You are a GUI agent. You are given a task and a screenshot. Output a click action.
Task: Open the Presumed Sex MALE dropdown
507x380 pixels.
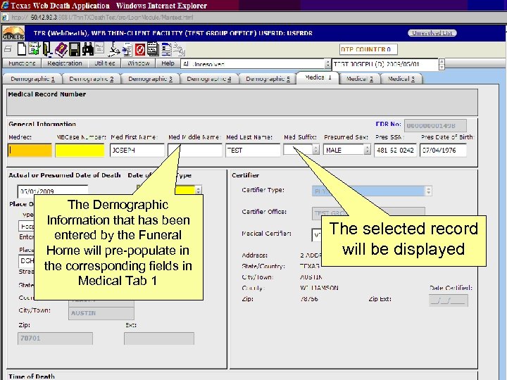(x=367, y=150)
